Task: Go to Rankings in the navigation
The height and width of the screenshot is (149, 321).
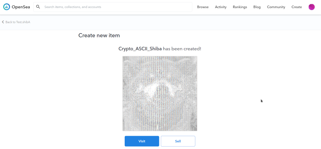Action: (x=240, y=7)
